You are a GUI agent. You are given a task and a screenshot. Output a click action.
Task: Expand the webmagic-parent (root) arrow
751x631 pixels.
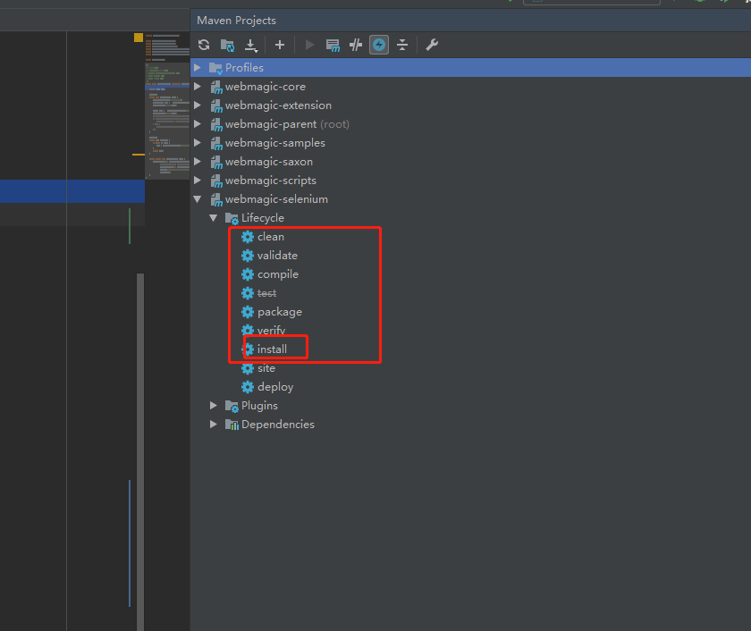pyautogui.click(x=198, y=124)
